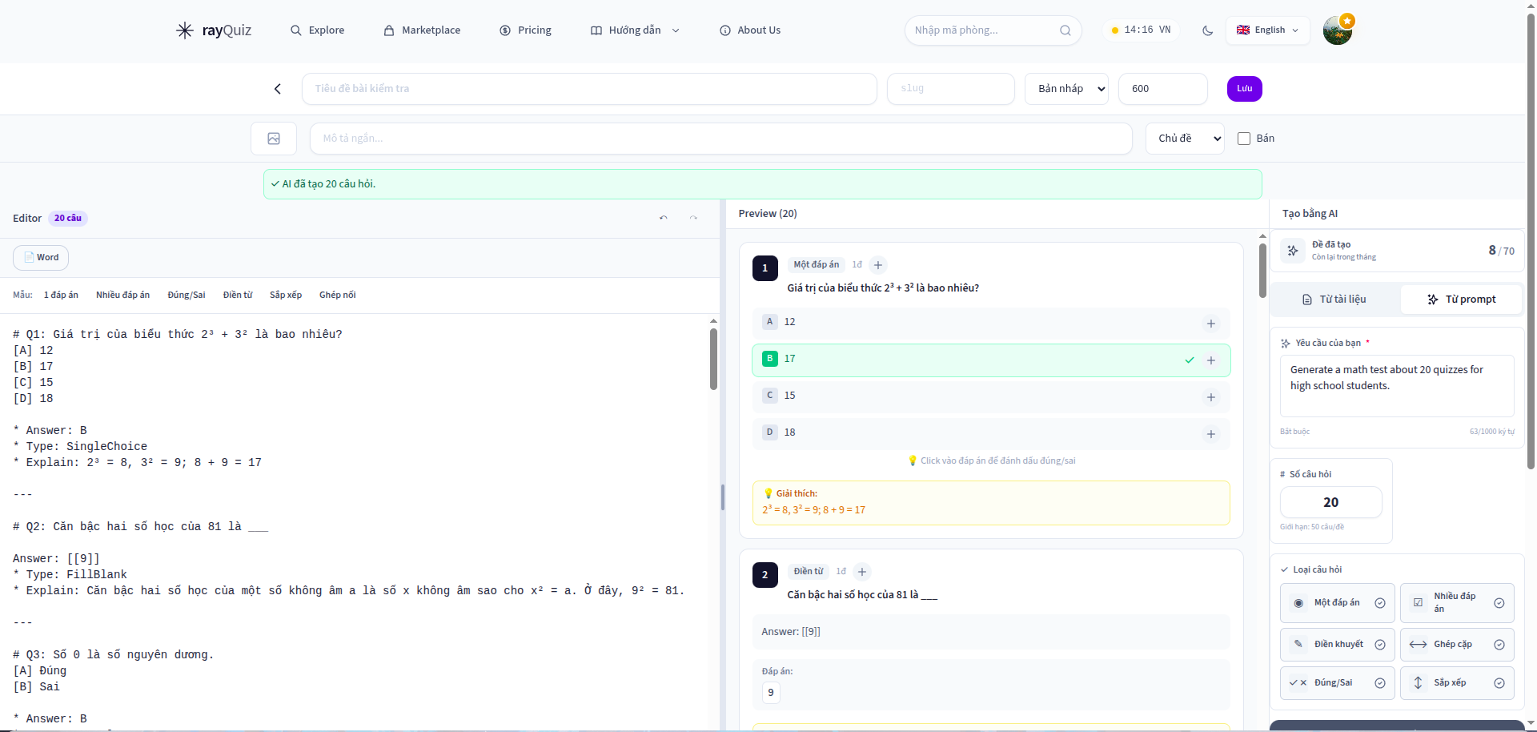Click the 600 time value field
The width and height of the screenshot is (1537, 732).
[1162, 89]
